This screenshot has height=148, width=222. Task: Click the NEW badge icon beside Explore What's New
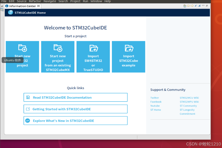pos(28,121)
